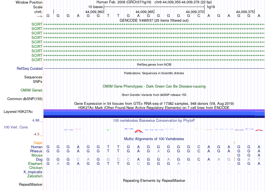
Task: Click the 44,009,370 ruler position
Action: [x=194, y=12]
